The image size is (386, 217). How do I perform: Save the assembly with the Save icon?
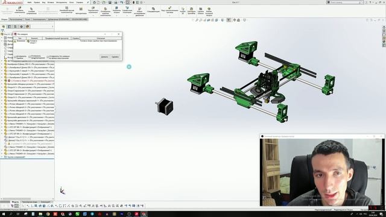(x=110, y=2)
